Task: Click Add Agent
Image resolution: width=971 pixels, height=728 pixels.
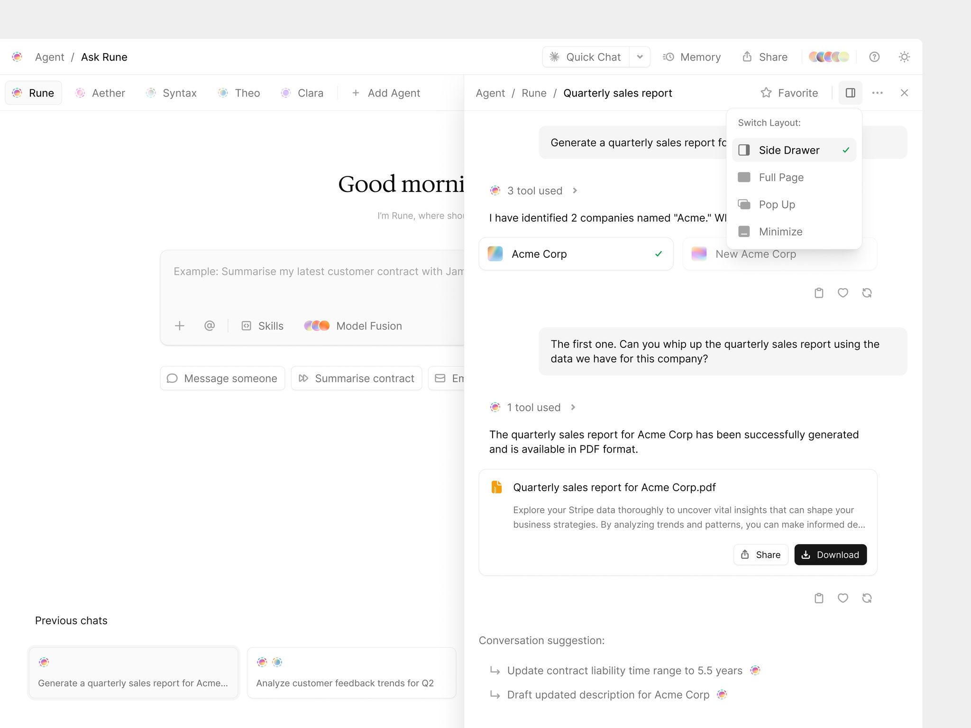Action: pos(386,93)
